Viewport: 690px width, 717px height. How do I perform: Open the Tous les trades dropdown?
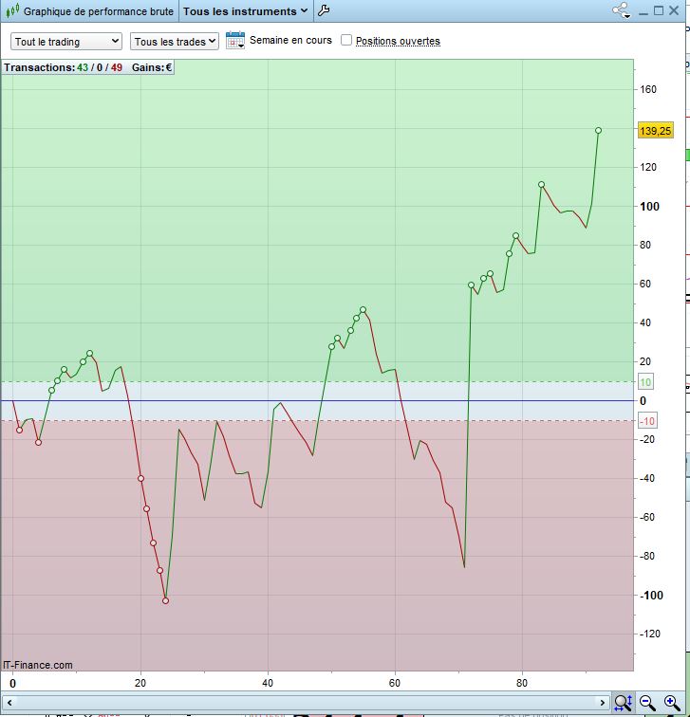point(175,42)
